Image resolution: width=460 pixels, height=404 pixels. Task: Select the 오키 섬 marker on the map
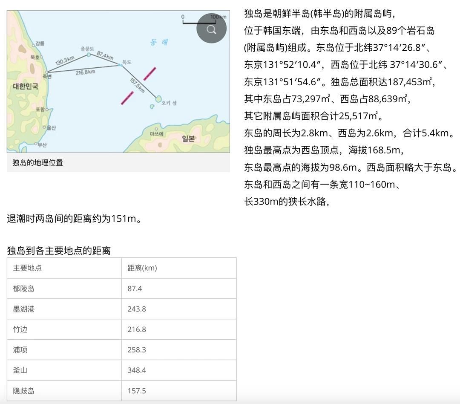(158, 98)
